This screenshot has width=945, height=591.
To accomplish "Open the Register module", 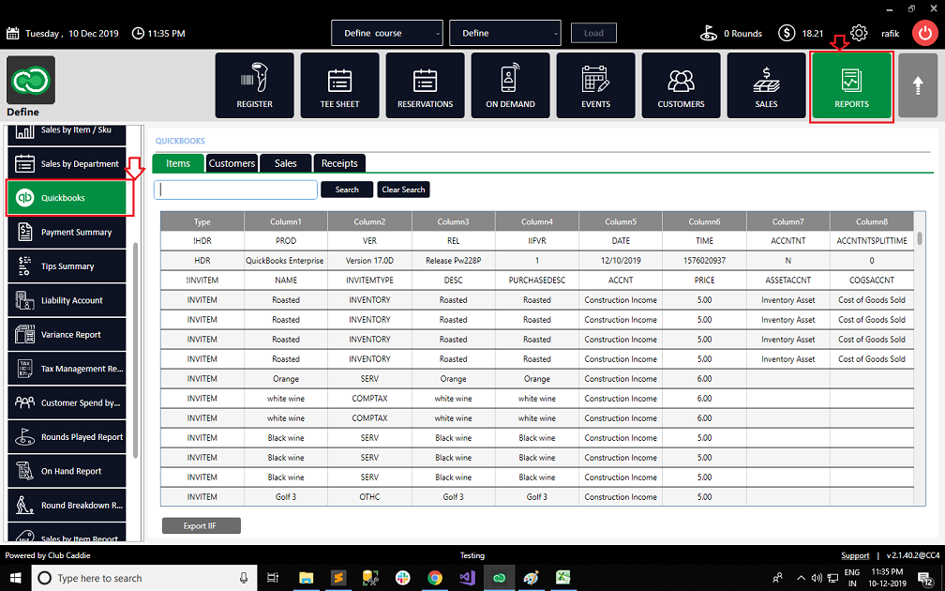I will click(254, 85).
